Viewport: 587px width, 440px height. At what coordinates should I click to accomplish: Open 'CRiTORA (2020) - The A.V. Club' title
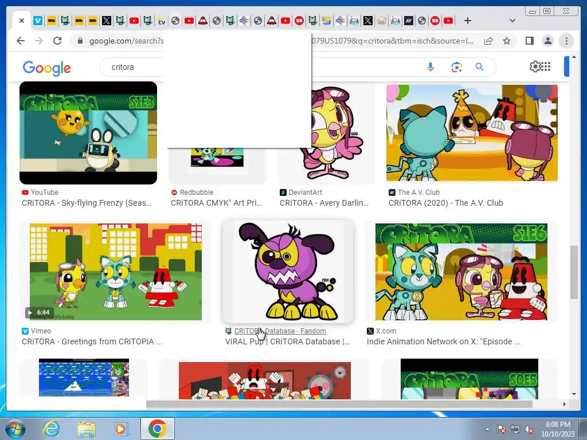tap(446, 203)
